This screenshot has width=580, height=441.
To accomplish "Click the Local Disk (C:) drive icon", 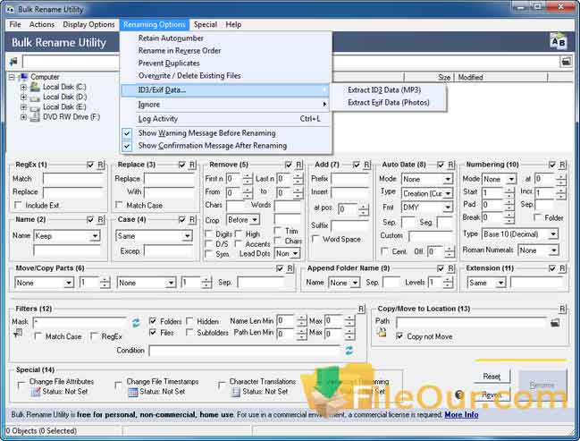I will point(35,87).
